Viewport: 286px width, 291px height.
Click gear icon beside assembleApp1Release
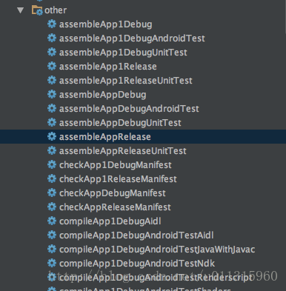tap(52, 66)
